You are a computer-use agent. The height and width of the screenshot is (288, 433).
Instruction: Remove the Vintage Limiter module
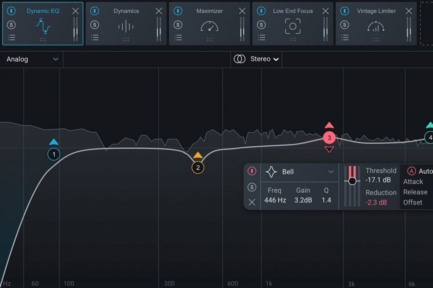click(x=409, y=11)
